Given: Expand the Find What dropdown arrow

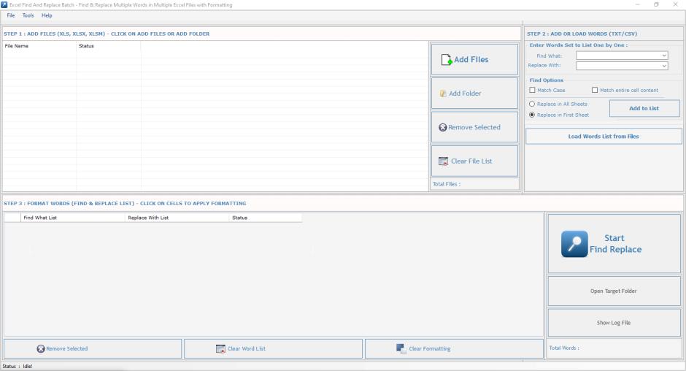Looking at the screenshot, I should click(x=663, y=56).
